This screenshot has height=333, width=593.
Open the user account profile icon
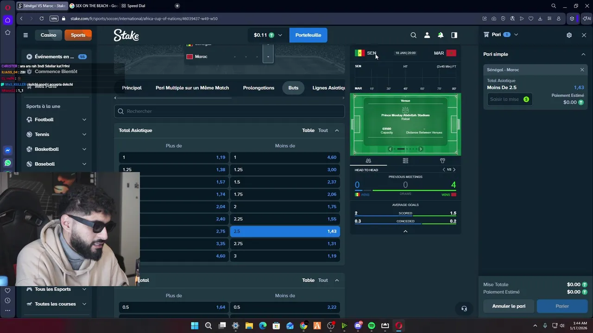click(x=427, y=35)
